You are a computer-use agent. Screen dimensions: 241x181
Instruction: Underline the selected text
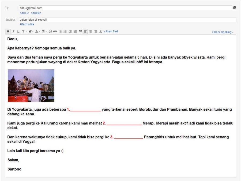(18, 31)
